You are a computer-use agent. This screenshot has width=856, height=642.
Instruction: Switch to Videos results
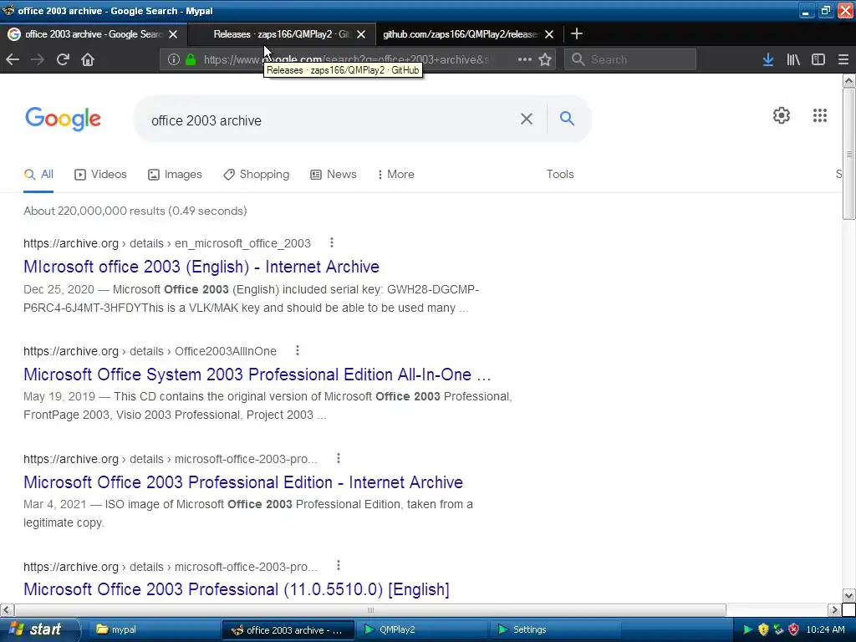point(100,174)
